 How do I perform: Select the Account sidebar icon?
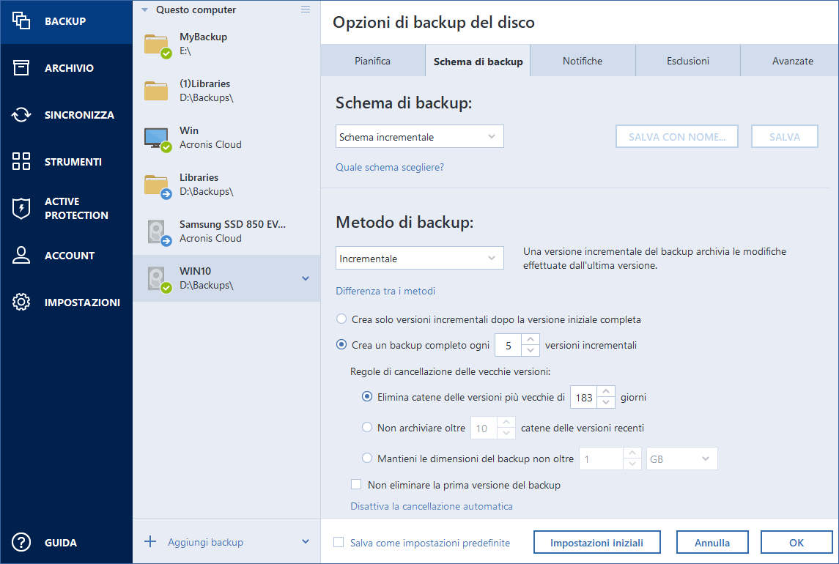tap(22, 255)
